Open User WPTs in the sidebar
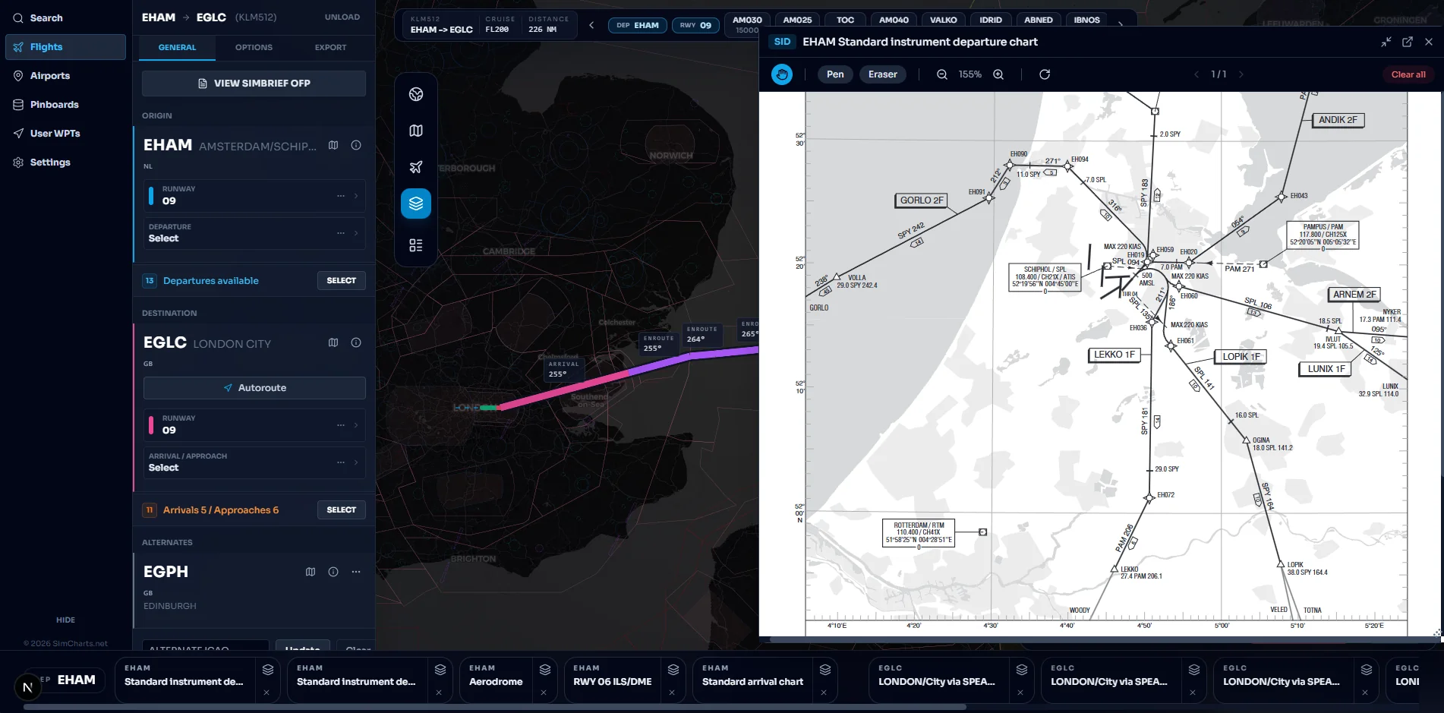The width and height of the screenshot is (1444, 713). coord(65,134)
